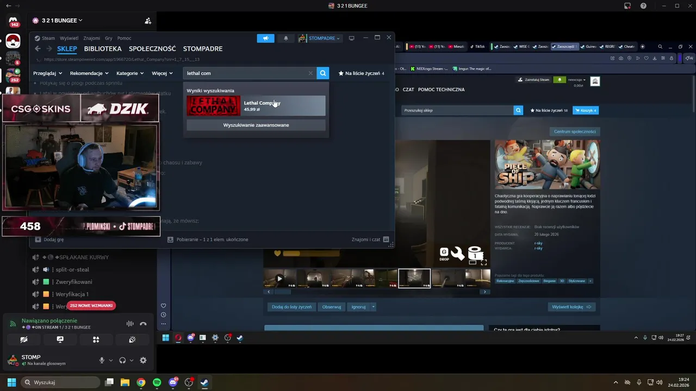Open 'Na liście życzeń 4' wishlist link

pos(361,73)
